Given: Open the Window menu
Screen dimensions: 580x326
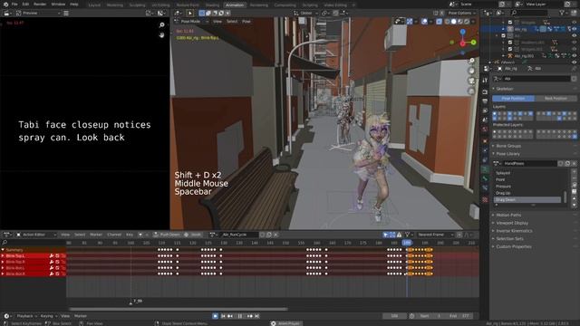Looking at the screenshot, I should pos(58,4).
